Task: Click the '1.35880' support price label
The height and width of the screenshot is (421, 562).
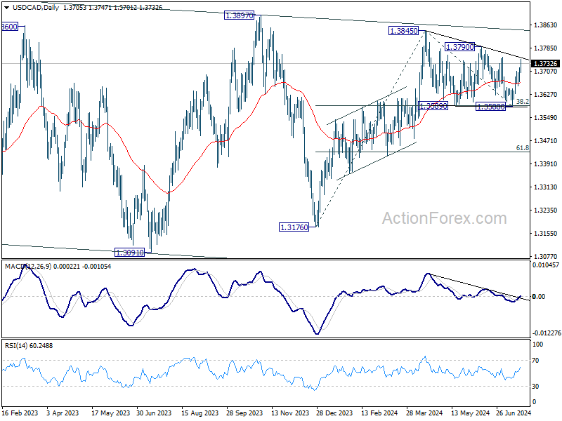Action: pos(490,107)
